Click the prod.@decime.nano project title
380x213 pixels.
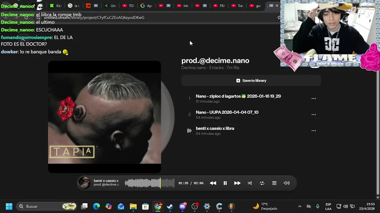(215, 61)
